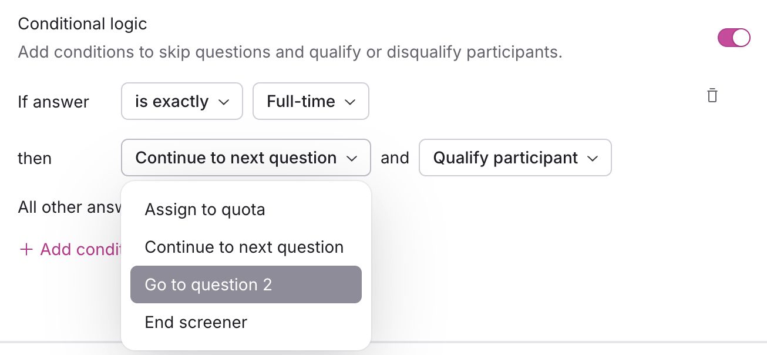Image resolution: width=767 pixels, height=355 pixels.
Task: Disable the Conditional logic switch
Action: coord(734,38)
